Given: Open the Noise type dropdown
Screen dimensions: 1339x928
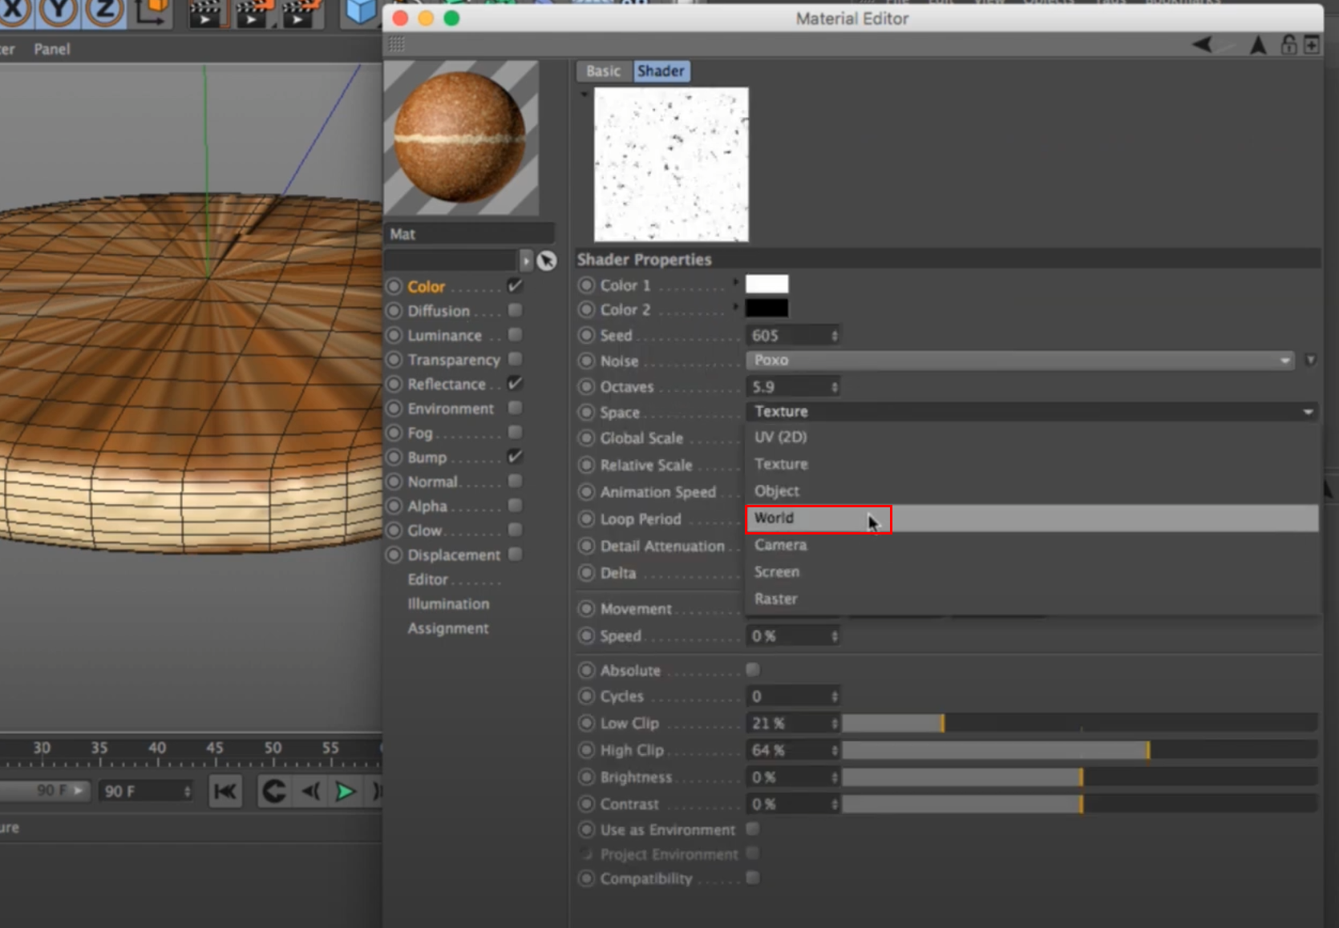Looking at the screenshot, I should pos(1020,361).
